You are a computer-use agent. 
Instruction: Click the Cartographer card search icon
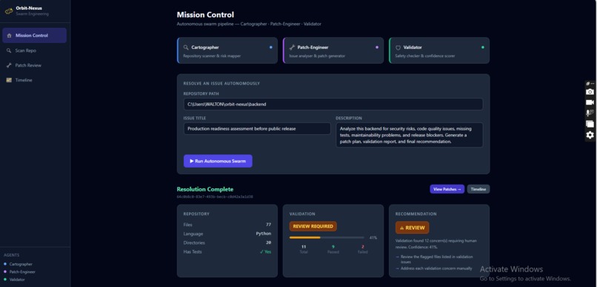(186, 47)
